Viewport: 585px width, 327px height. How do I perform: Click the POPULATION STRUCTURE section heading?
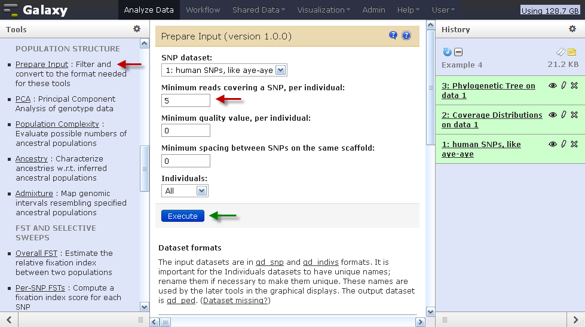click(68, 48)
